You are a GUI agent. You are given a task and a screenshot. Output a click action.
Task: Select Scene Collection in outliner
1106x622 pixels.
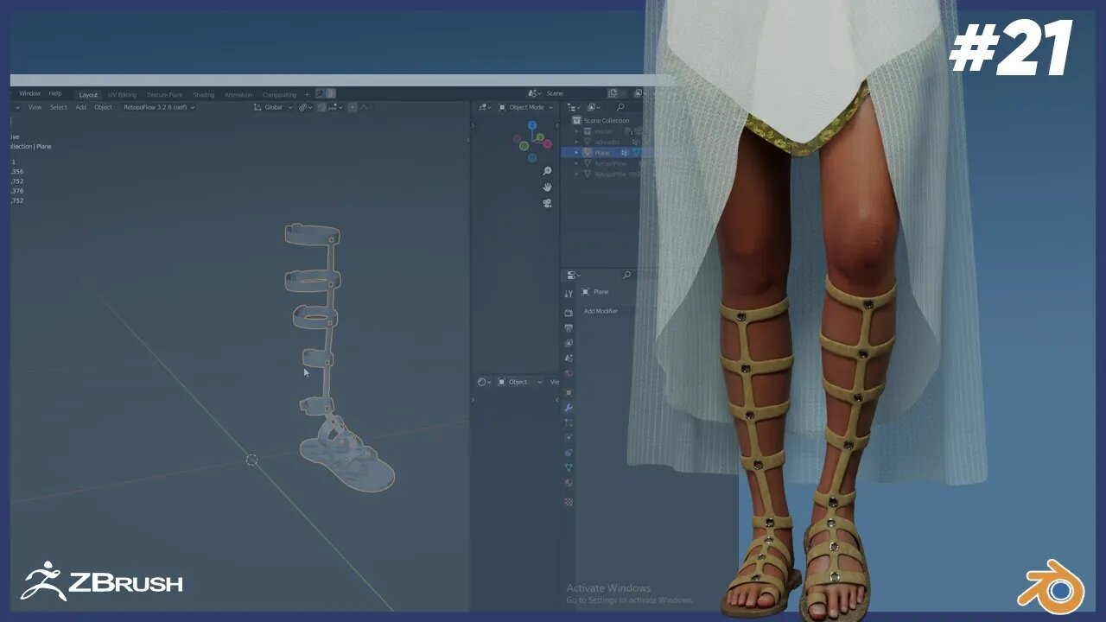[607, 121]
